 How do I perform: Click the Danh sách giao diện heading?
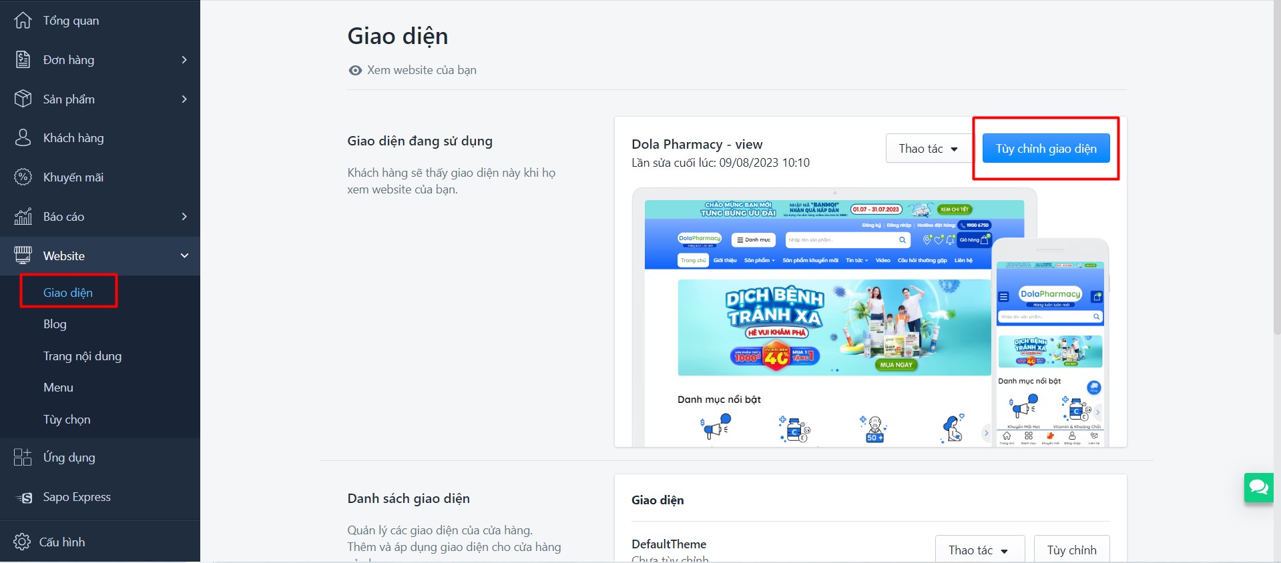[x=409, y=498]
